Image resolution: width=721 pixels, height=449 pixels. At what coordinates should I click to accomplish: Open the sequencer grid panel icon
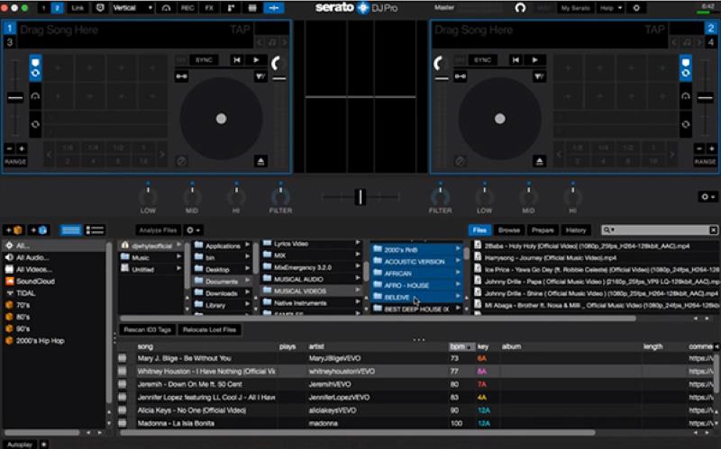coord(252,8)
